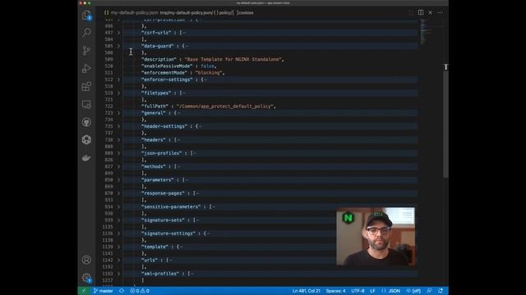Open the Manage gear menu
The width and height of the screenshot is (526, 295).
point(86,278)
